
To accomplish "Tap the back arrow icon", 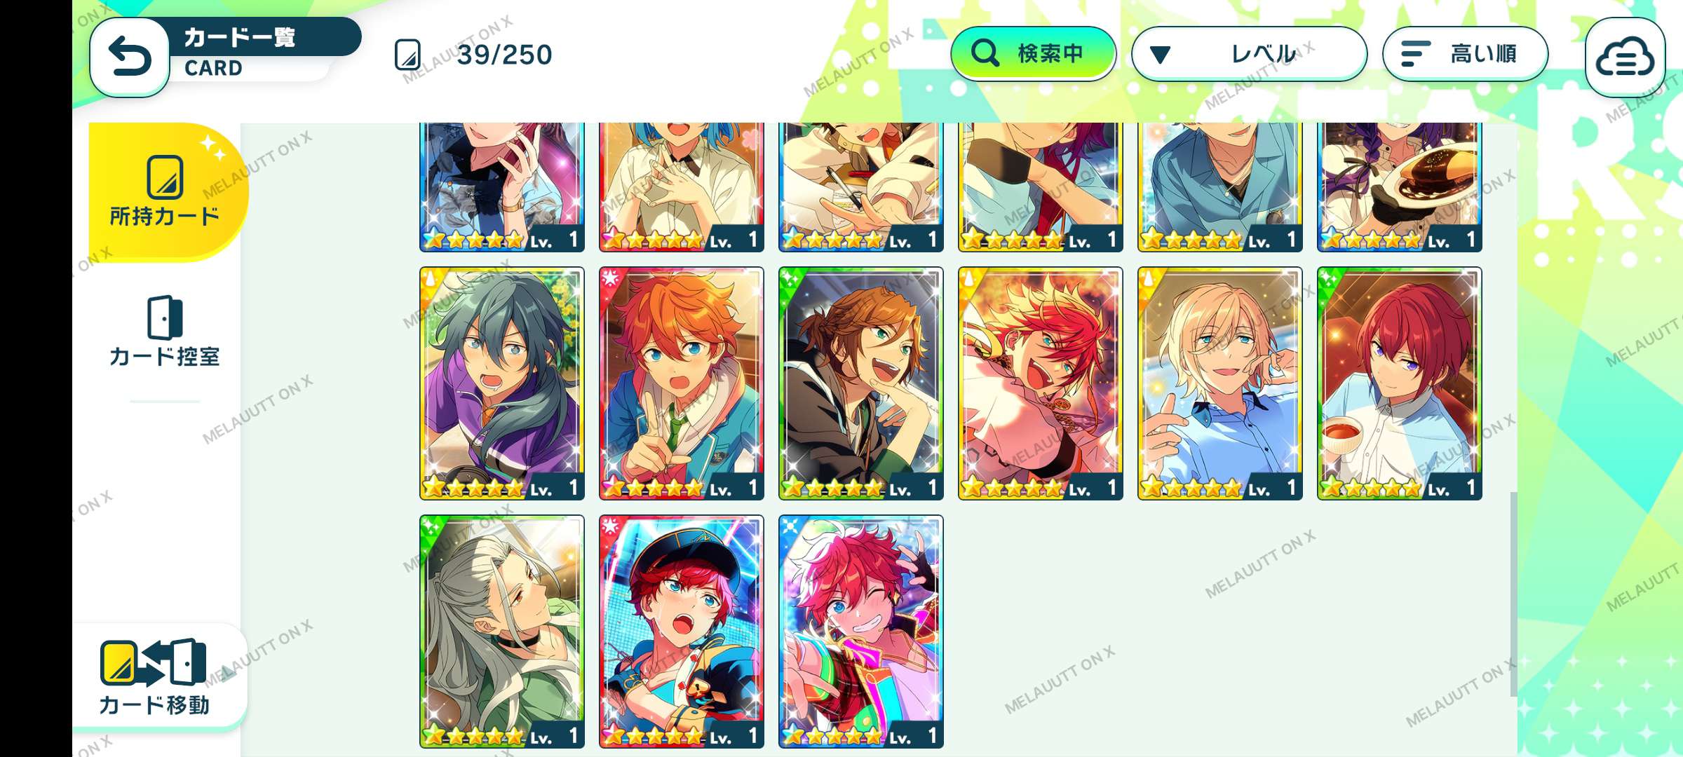I will pos(130,56).
